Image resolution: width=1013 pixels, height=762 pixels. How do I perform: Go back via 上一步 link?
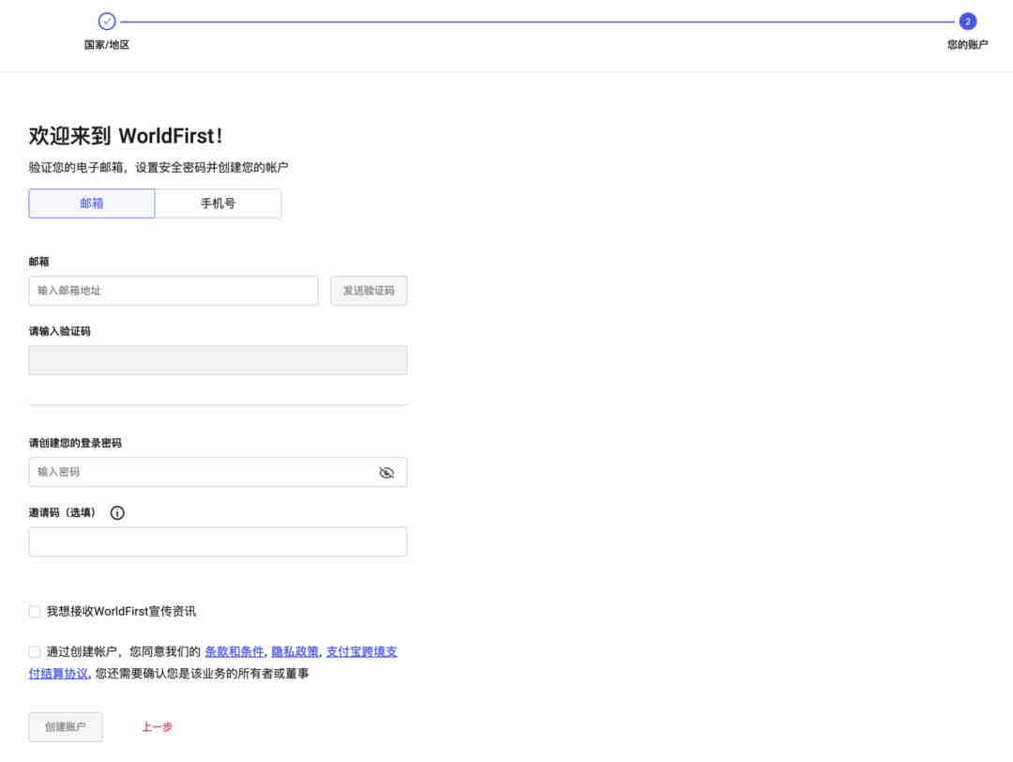point(157,727)
